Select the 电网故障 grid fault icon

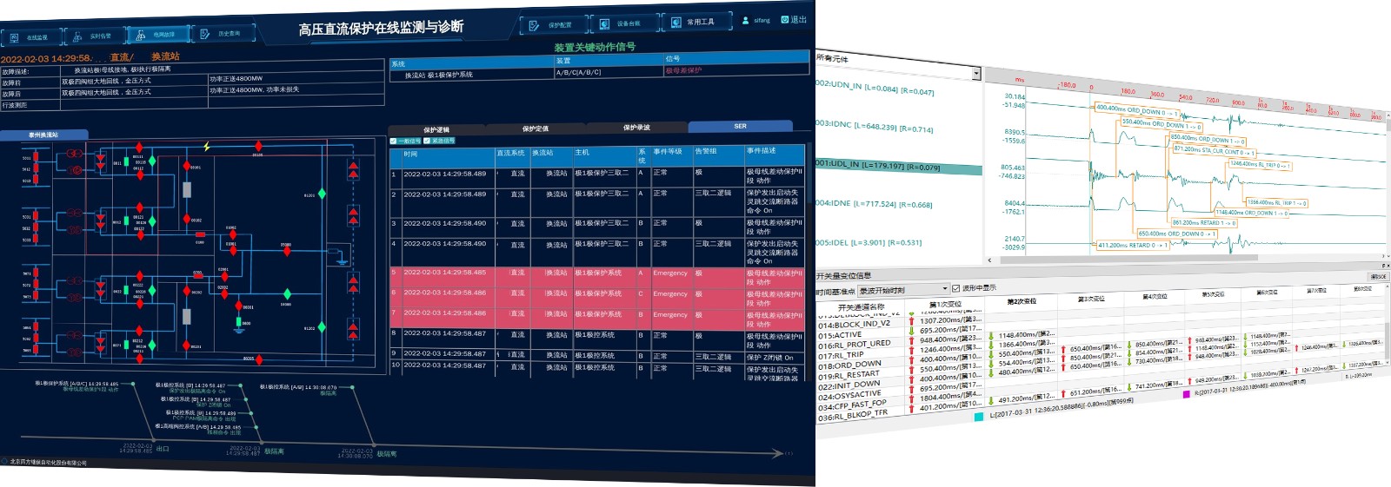click(140, 35)
